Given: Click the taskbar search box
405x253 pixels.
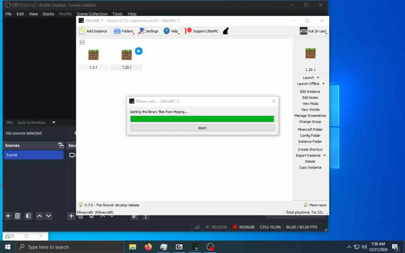Looking at the screenshot, I should point(70,247).
